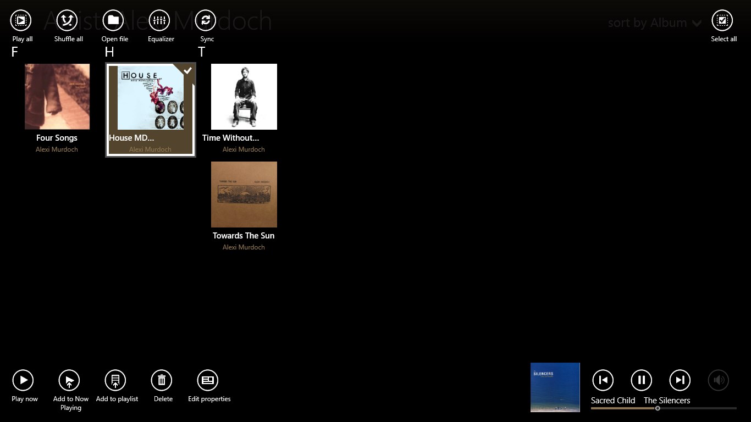
Task: Click the Select all icon
Action: coord(724,20)
